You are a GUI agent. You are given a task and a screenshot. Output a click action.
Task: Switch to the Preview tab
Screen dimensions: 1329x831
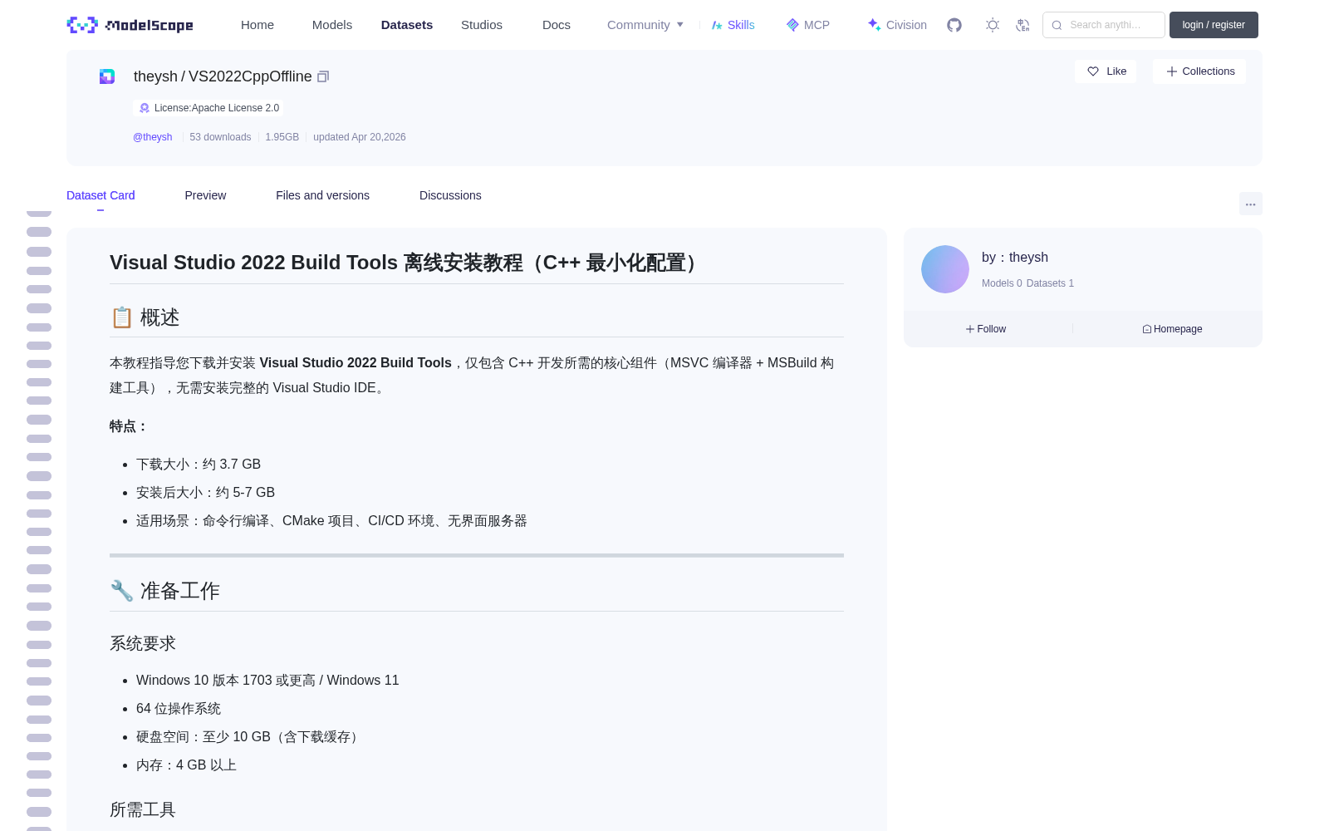coord(205,195)
